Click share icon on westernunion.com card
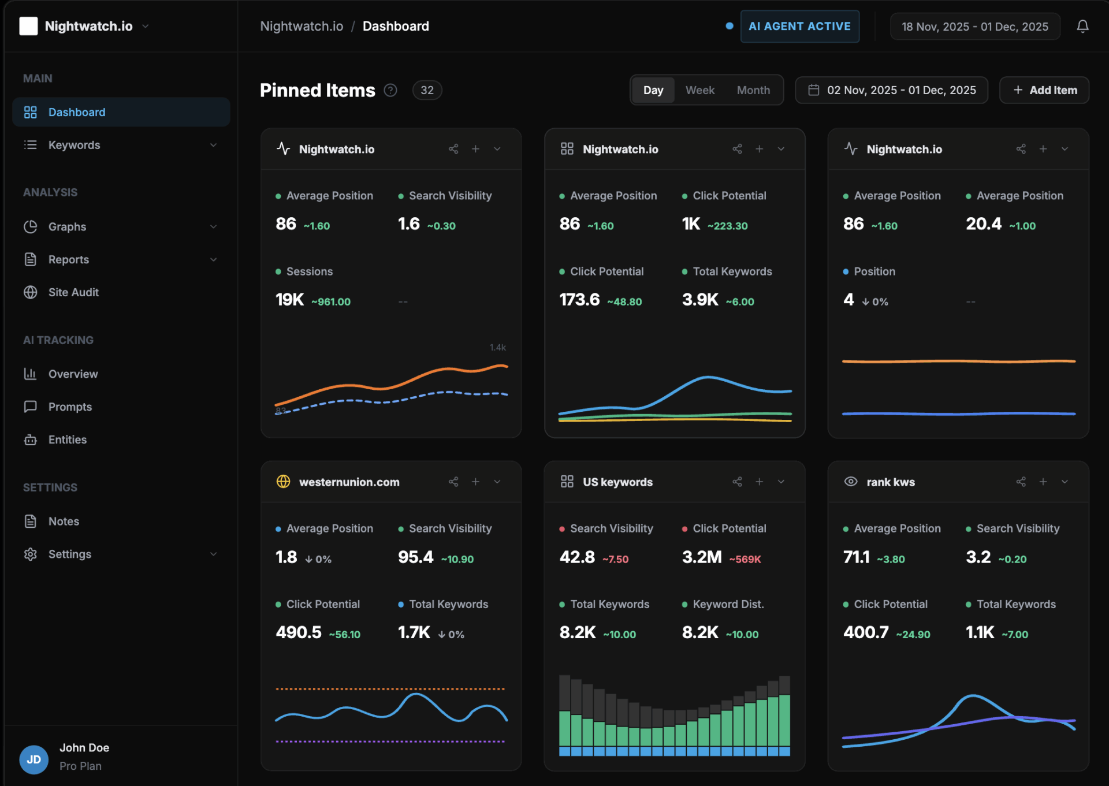The width and height of the screenshot is (1109, 786). [x=453, y=482]
